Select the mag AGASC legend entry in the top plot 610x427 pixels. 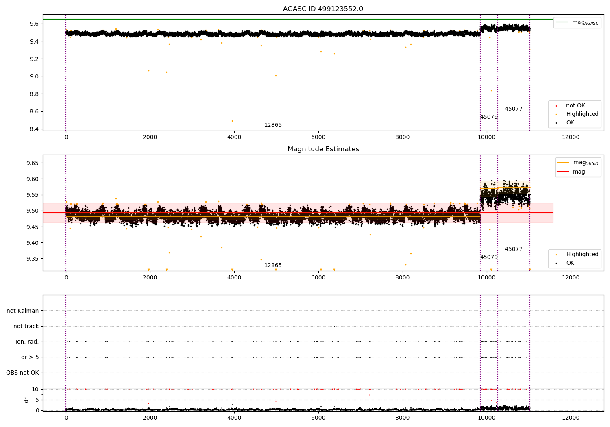coord(577,22)
